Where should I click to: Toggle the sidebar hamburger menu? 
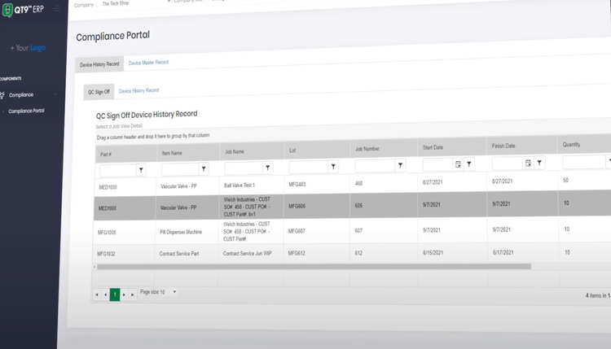click(56, 8)
